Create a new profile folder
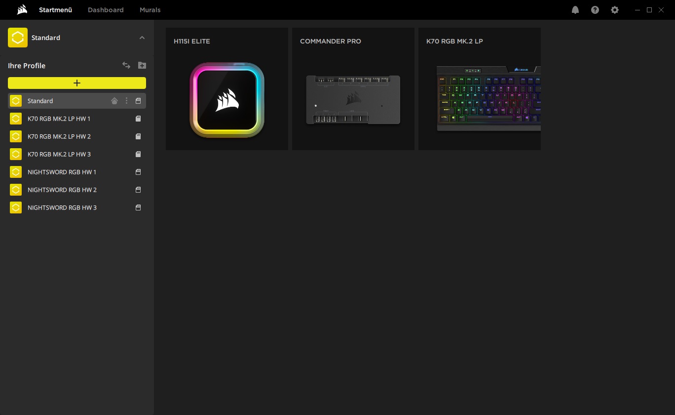 pos(142,65)
